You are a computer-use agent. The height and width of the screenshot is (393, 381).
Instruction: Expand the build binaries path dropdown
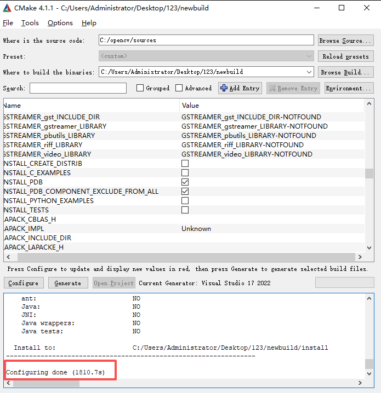click(309, 72)
